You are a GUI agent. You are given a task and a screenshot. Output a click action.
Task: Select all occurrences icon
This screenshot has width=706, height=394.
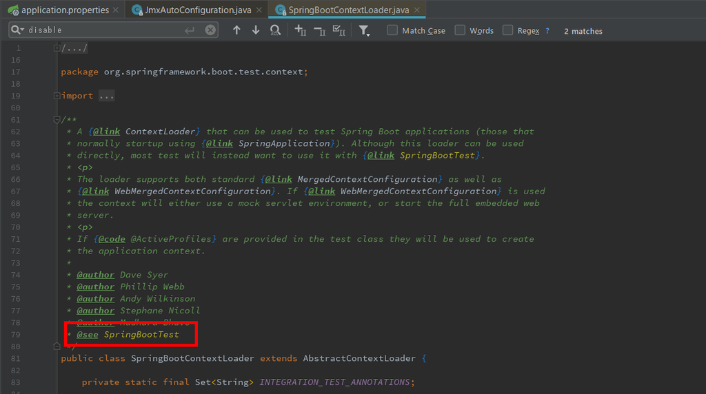click(x=339, y=30)
